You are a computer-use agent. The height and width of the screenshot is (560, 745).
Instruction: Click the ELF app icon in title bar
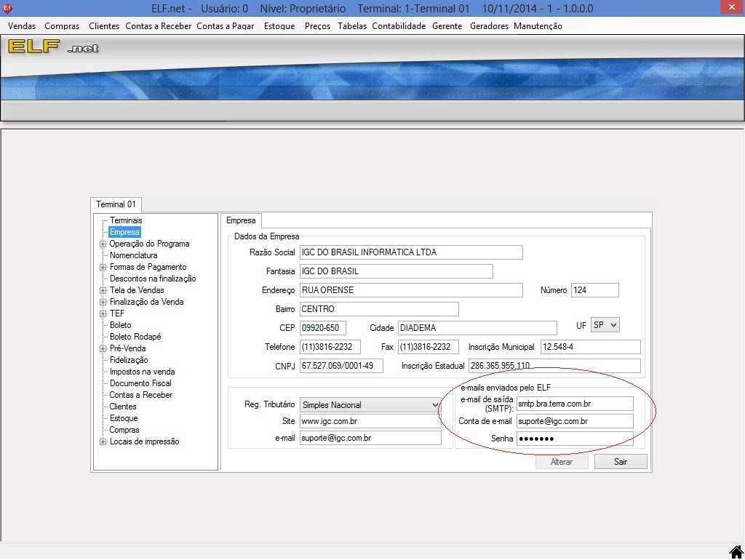(x=7, y=8)
